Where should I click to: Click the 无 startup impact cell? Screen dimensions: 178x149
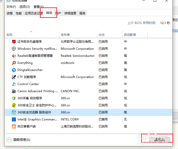(125, 119)
